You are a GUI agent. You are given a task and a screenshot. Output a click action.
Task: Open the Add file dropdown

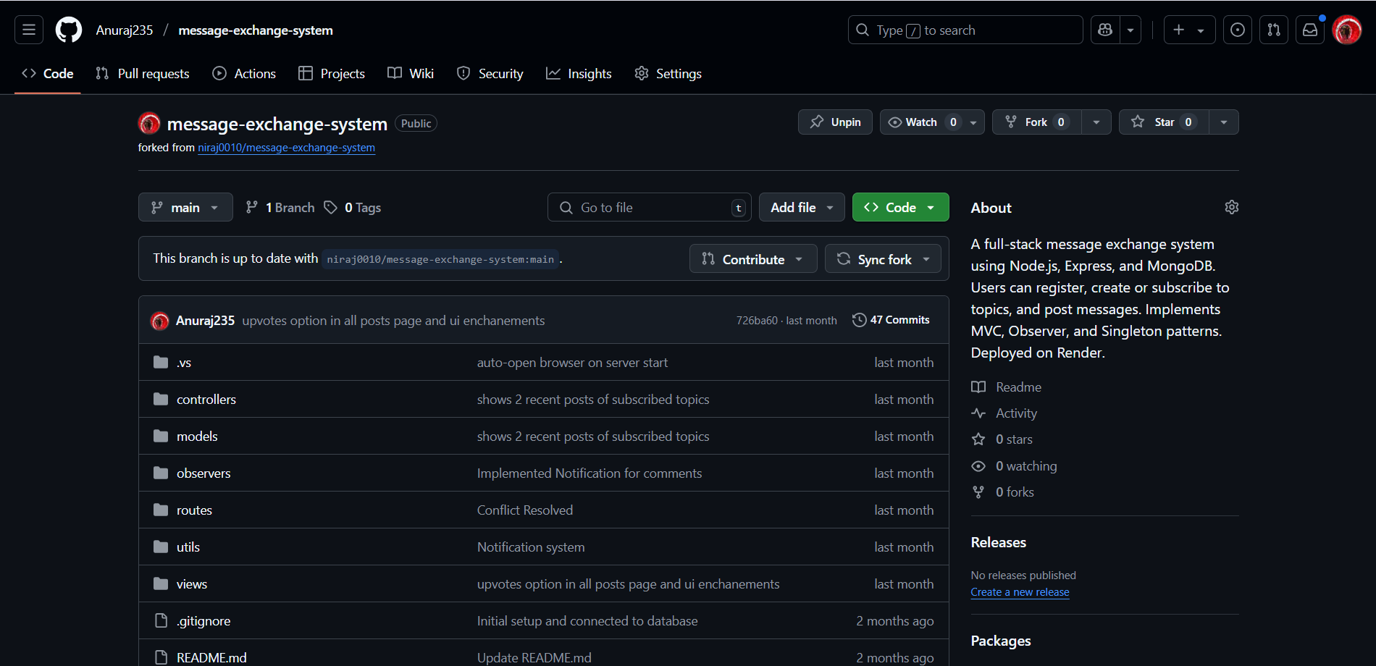click(x=801, y=207)
